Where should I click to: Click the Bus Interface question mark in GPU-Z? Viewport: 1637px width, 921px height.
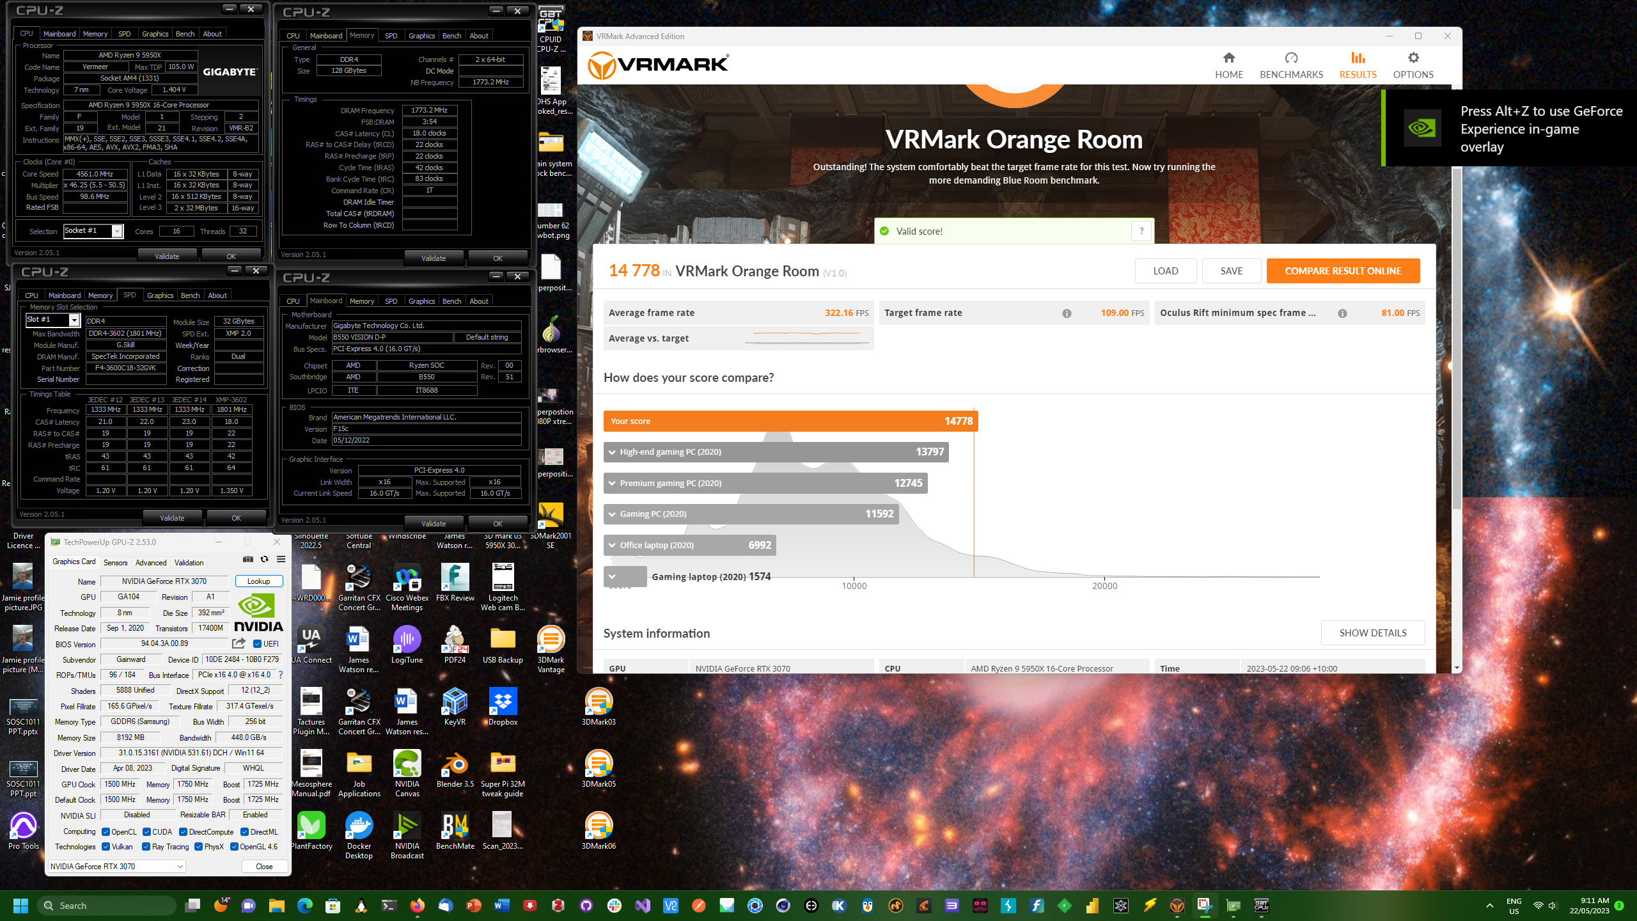(281, 675)
